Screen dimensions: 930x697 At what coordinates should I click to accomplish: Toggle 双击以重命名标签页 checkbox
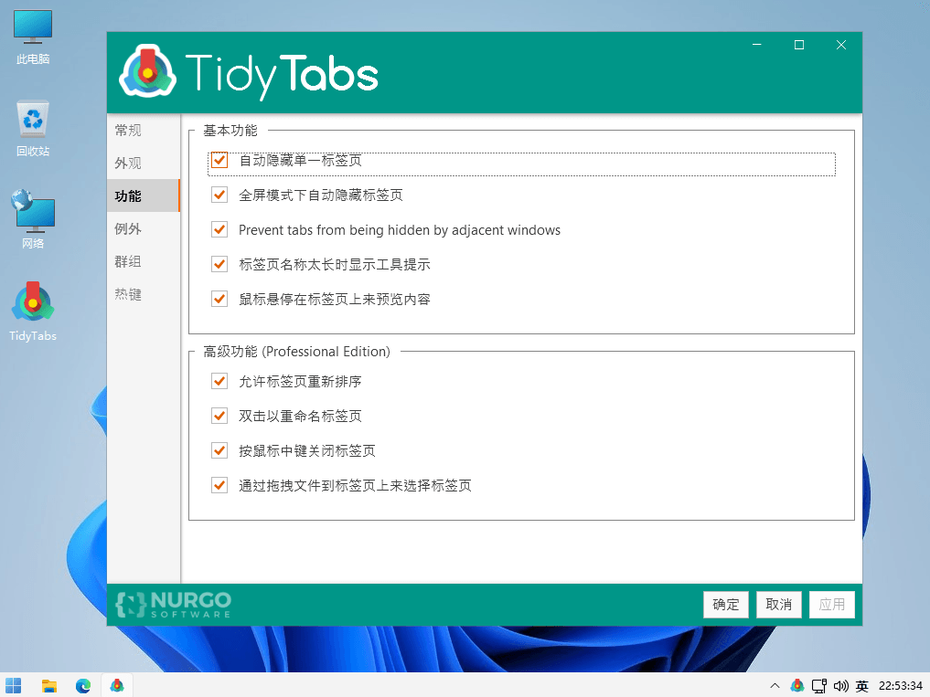pos(219,416)
